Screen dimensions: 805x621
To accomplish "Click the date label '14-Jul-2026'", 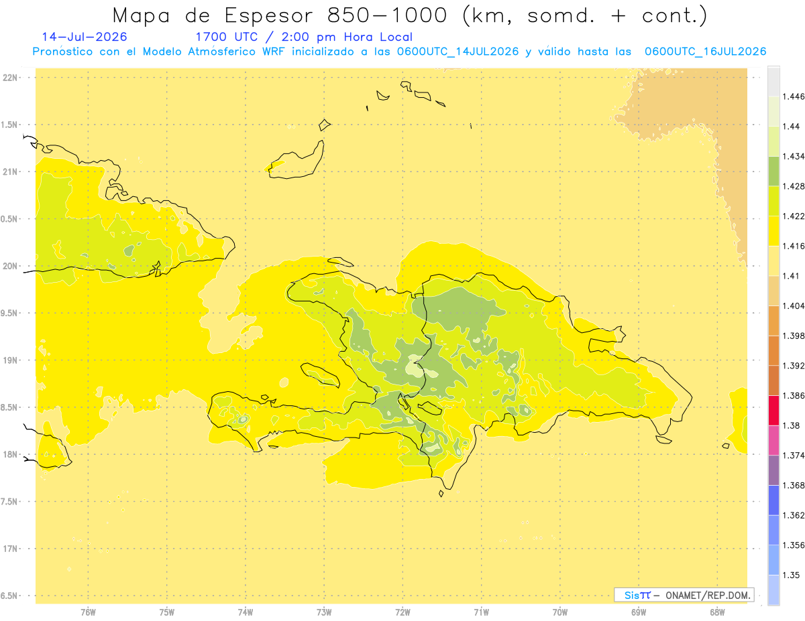I will click(x=85, y=37).
